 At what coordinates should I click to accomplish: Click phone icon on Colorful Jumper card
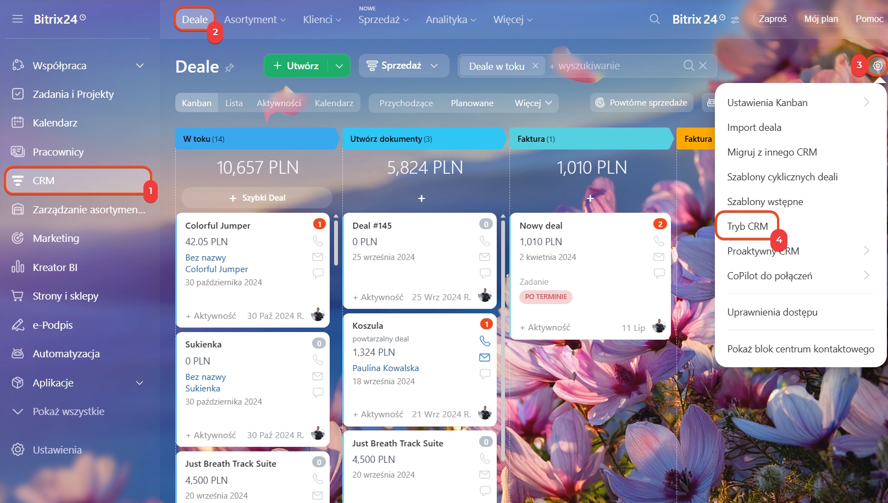[318, 241]
